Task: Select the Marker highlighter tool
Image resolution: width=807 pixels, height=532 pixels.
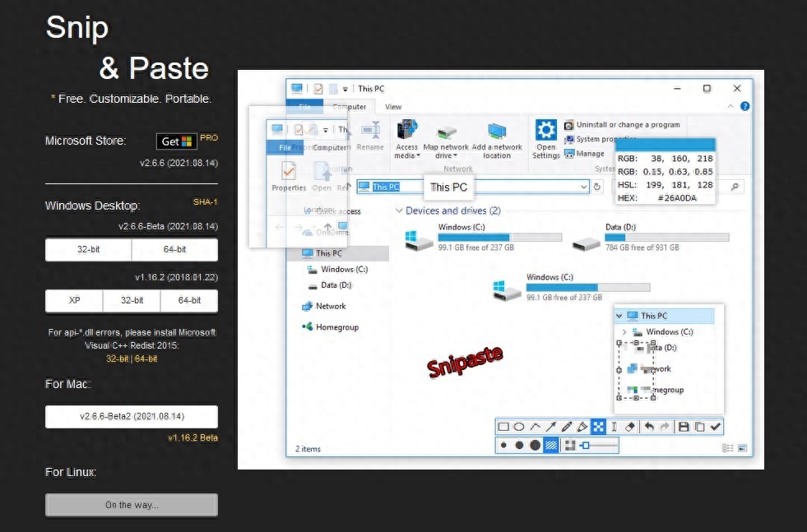Action: (x=582, y=427)
